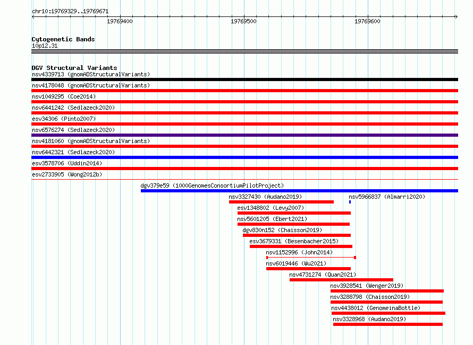Select the gray 10p12.31 cytoband bar
Screen dimensions: 473x345
[x=244, y=51]
